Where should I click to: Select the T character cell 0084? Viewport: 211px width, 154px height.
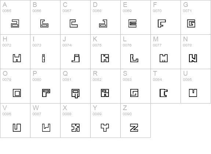pyautogui.click(x=165, y=86)
